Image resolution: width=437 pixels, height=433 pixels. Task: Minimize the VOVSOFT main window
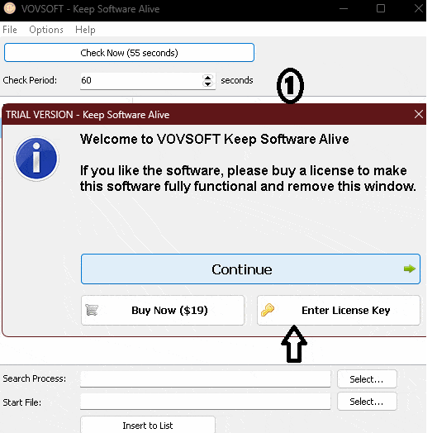coord(344,8)
